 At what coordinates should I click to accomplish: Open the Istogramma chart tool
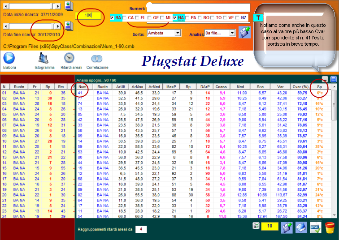pos(43,58)
